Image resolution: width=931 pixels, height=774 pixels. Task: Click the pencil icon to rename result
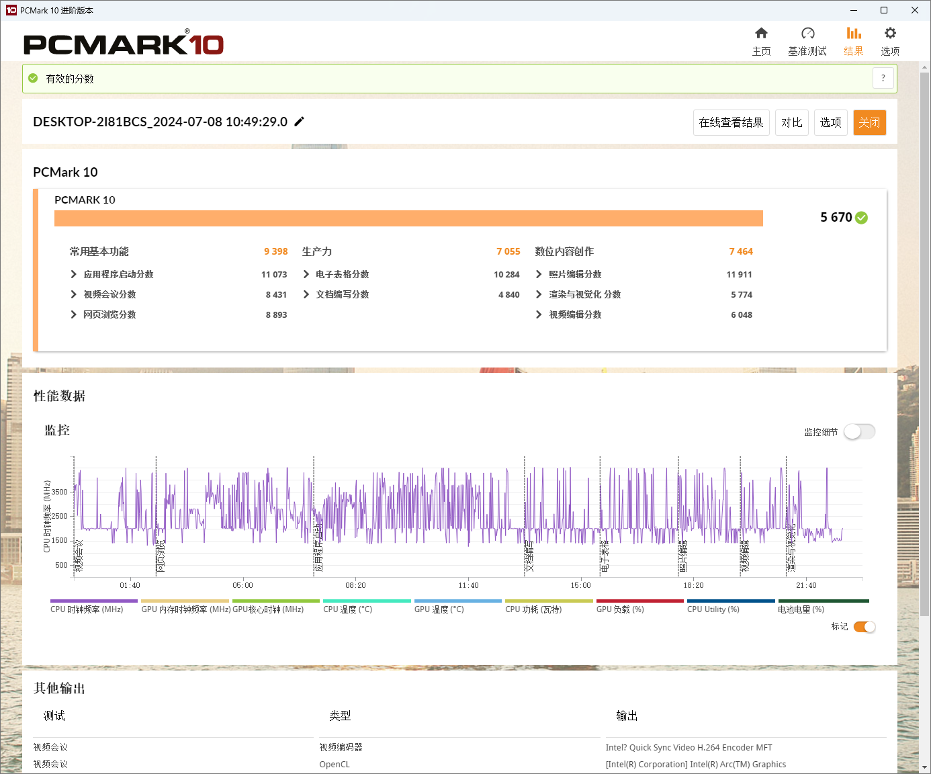pyautogui.click(x=300, y=122)
